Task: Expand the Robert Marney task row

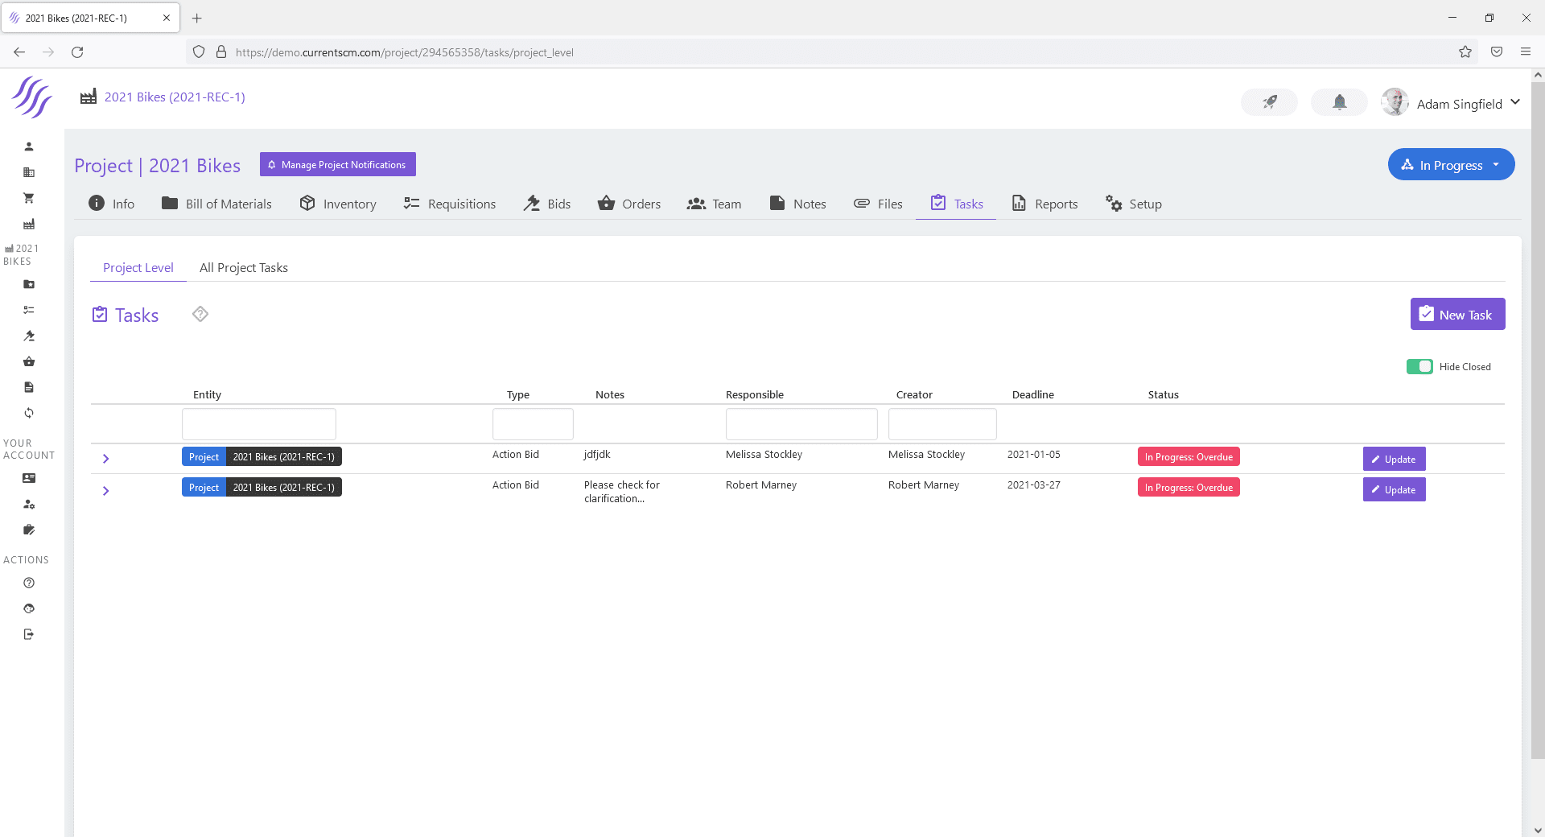Action: pos(105,491)
